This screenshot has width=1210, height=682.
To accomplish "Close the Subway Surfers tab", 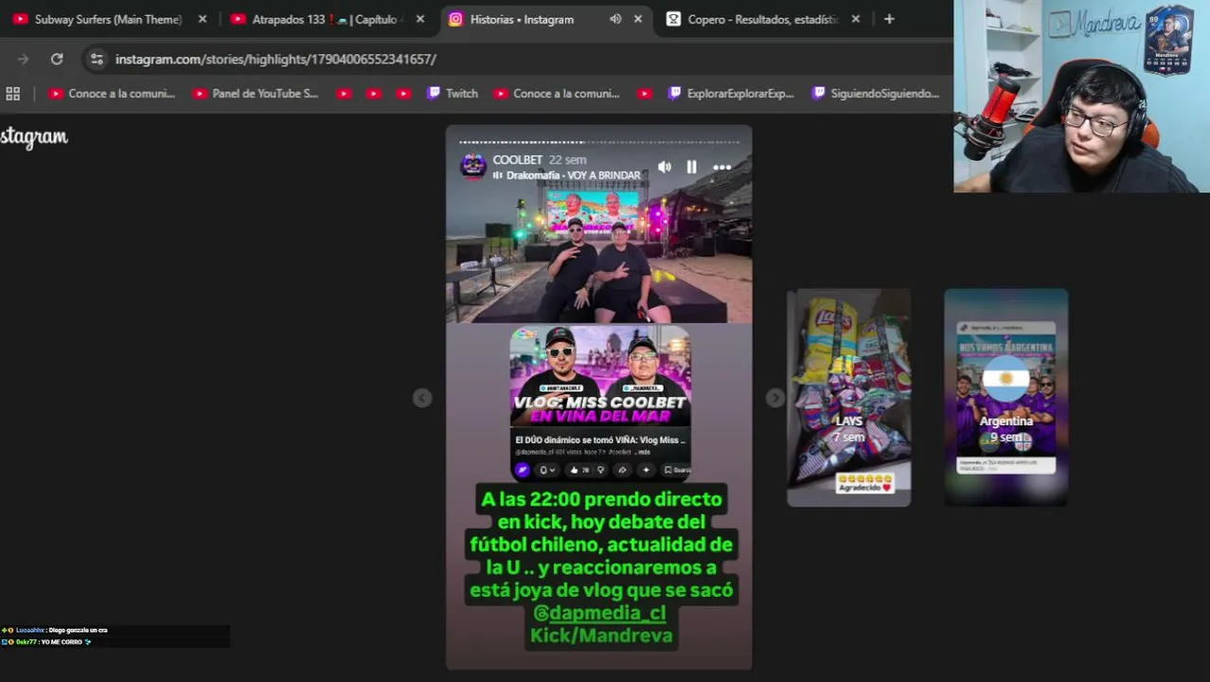I will pos(203,19).
